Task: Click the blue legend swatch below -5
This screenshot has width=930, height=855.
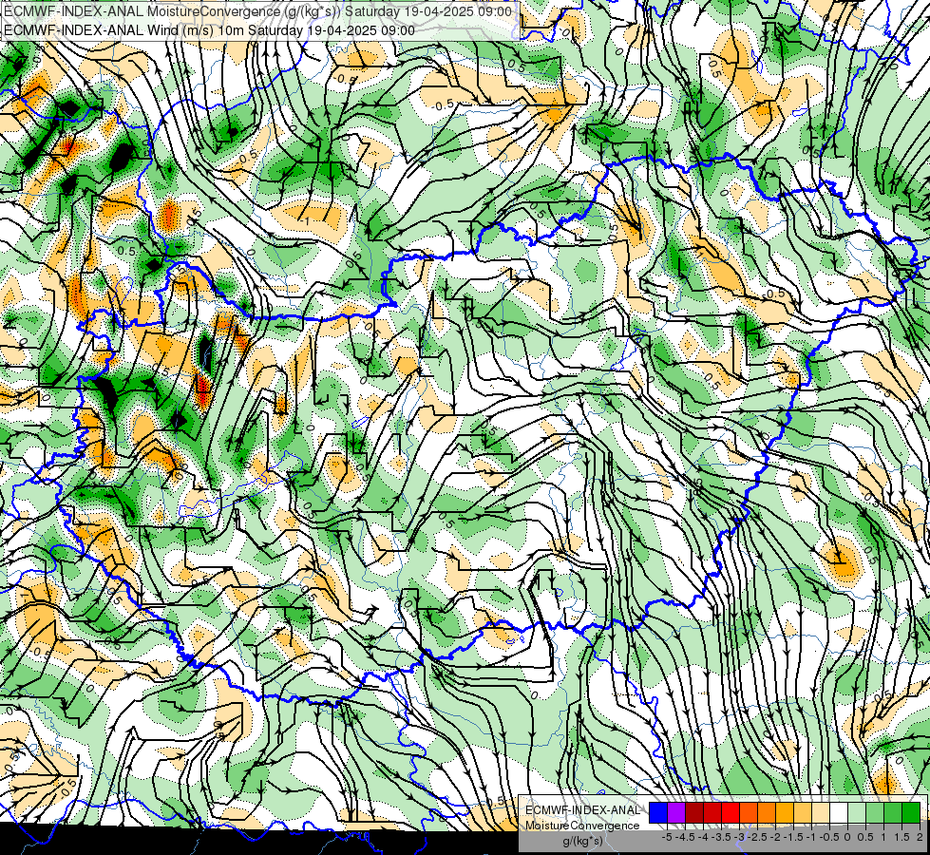Action: pyautogui.click(x=658, y=813)
